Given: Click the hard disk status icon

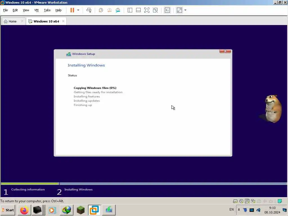Looking at the screenshot, I should tap(235, 201).
